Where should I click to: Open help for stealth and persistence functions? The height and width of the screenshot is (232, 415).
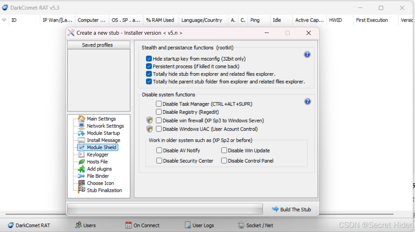click(x=307, y=54)
